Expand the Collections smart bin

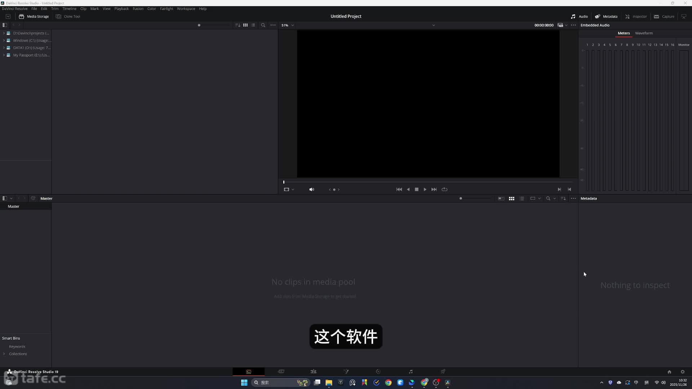[4, 354]
